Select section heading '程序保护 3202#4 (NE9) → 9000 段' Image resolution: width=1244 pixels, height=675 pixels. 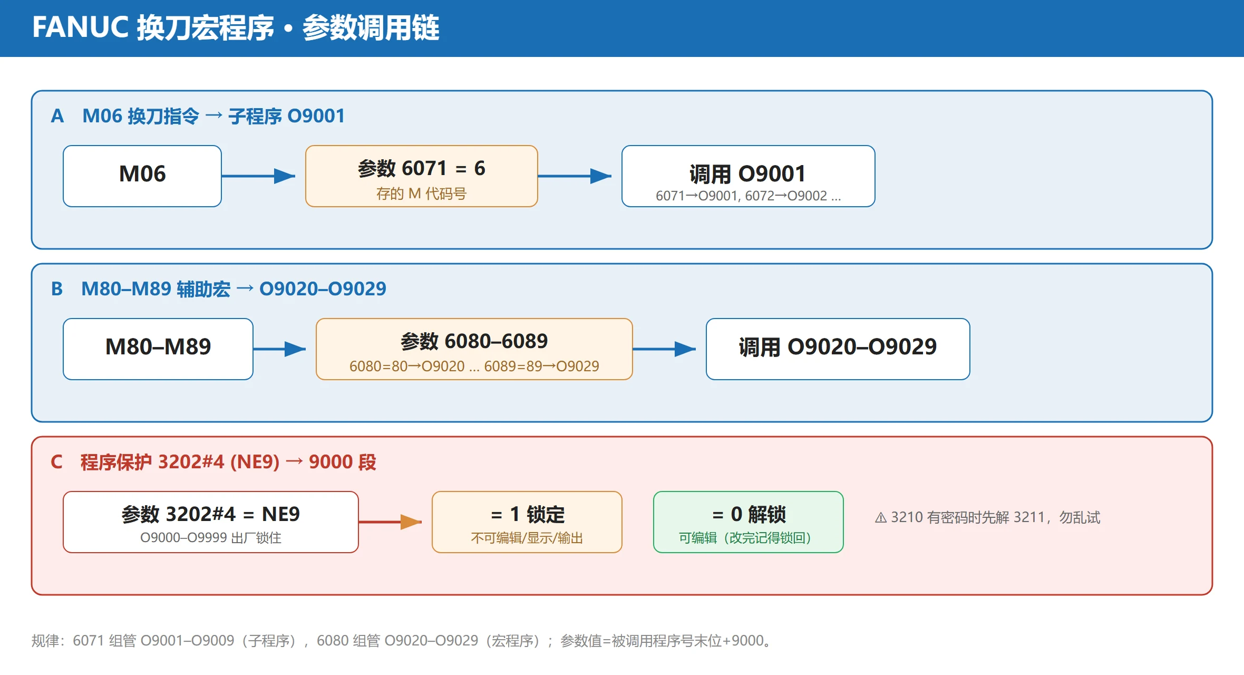[228, 462]
